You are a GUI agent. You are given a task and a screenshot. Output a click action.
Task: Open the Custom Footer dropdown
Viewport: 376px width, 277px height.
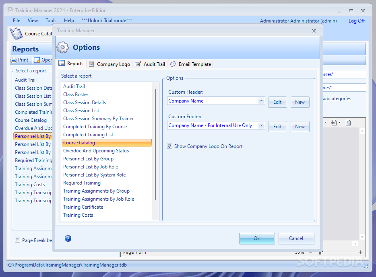tap(261, 125)
